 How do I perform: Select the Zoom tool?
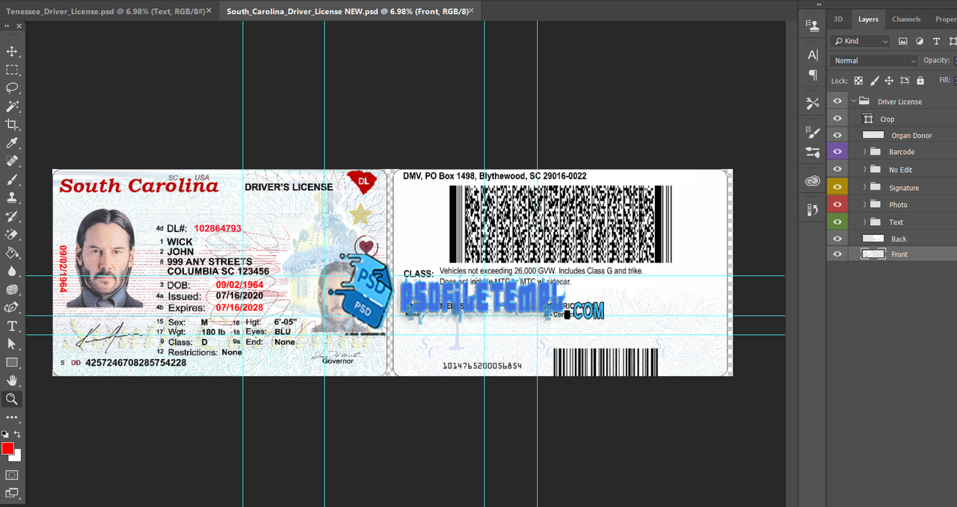click(x=12, y=399)
